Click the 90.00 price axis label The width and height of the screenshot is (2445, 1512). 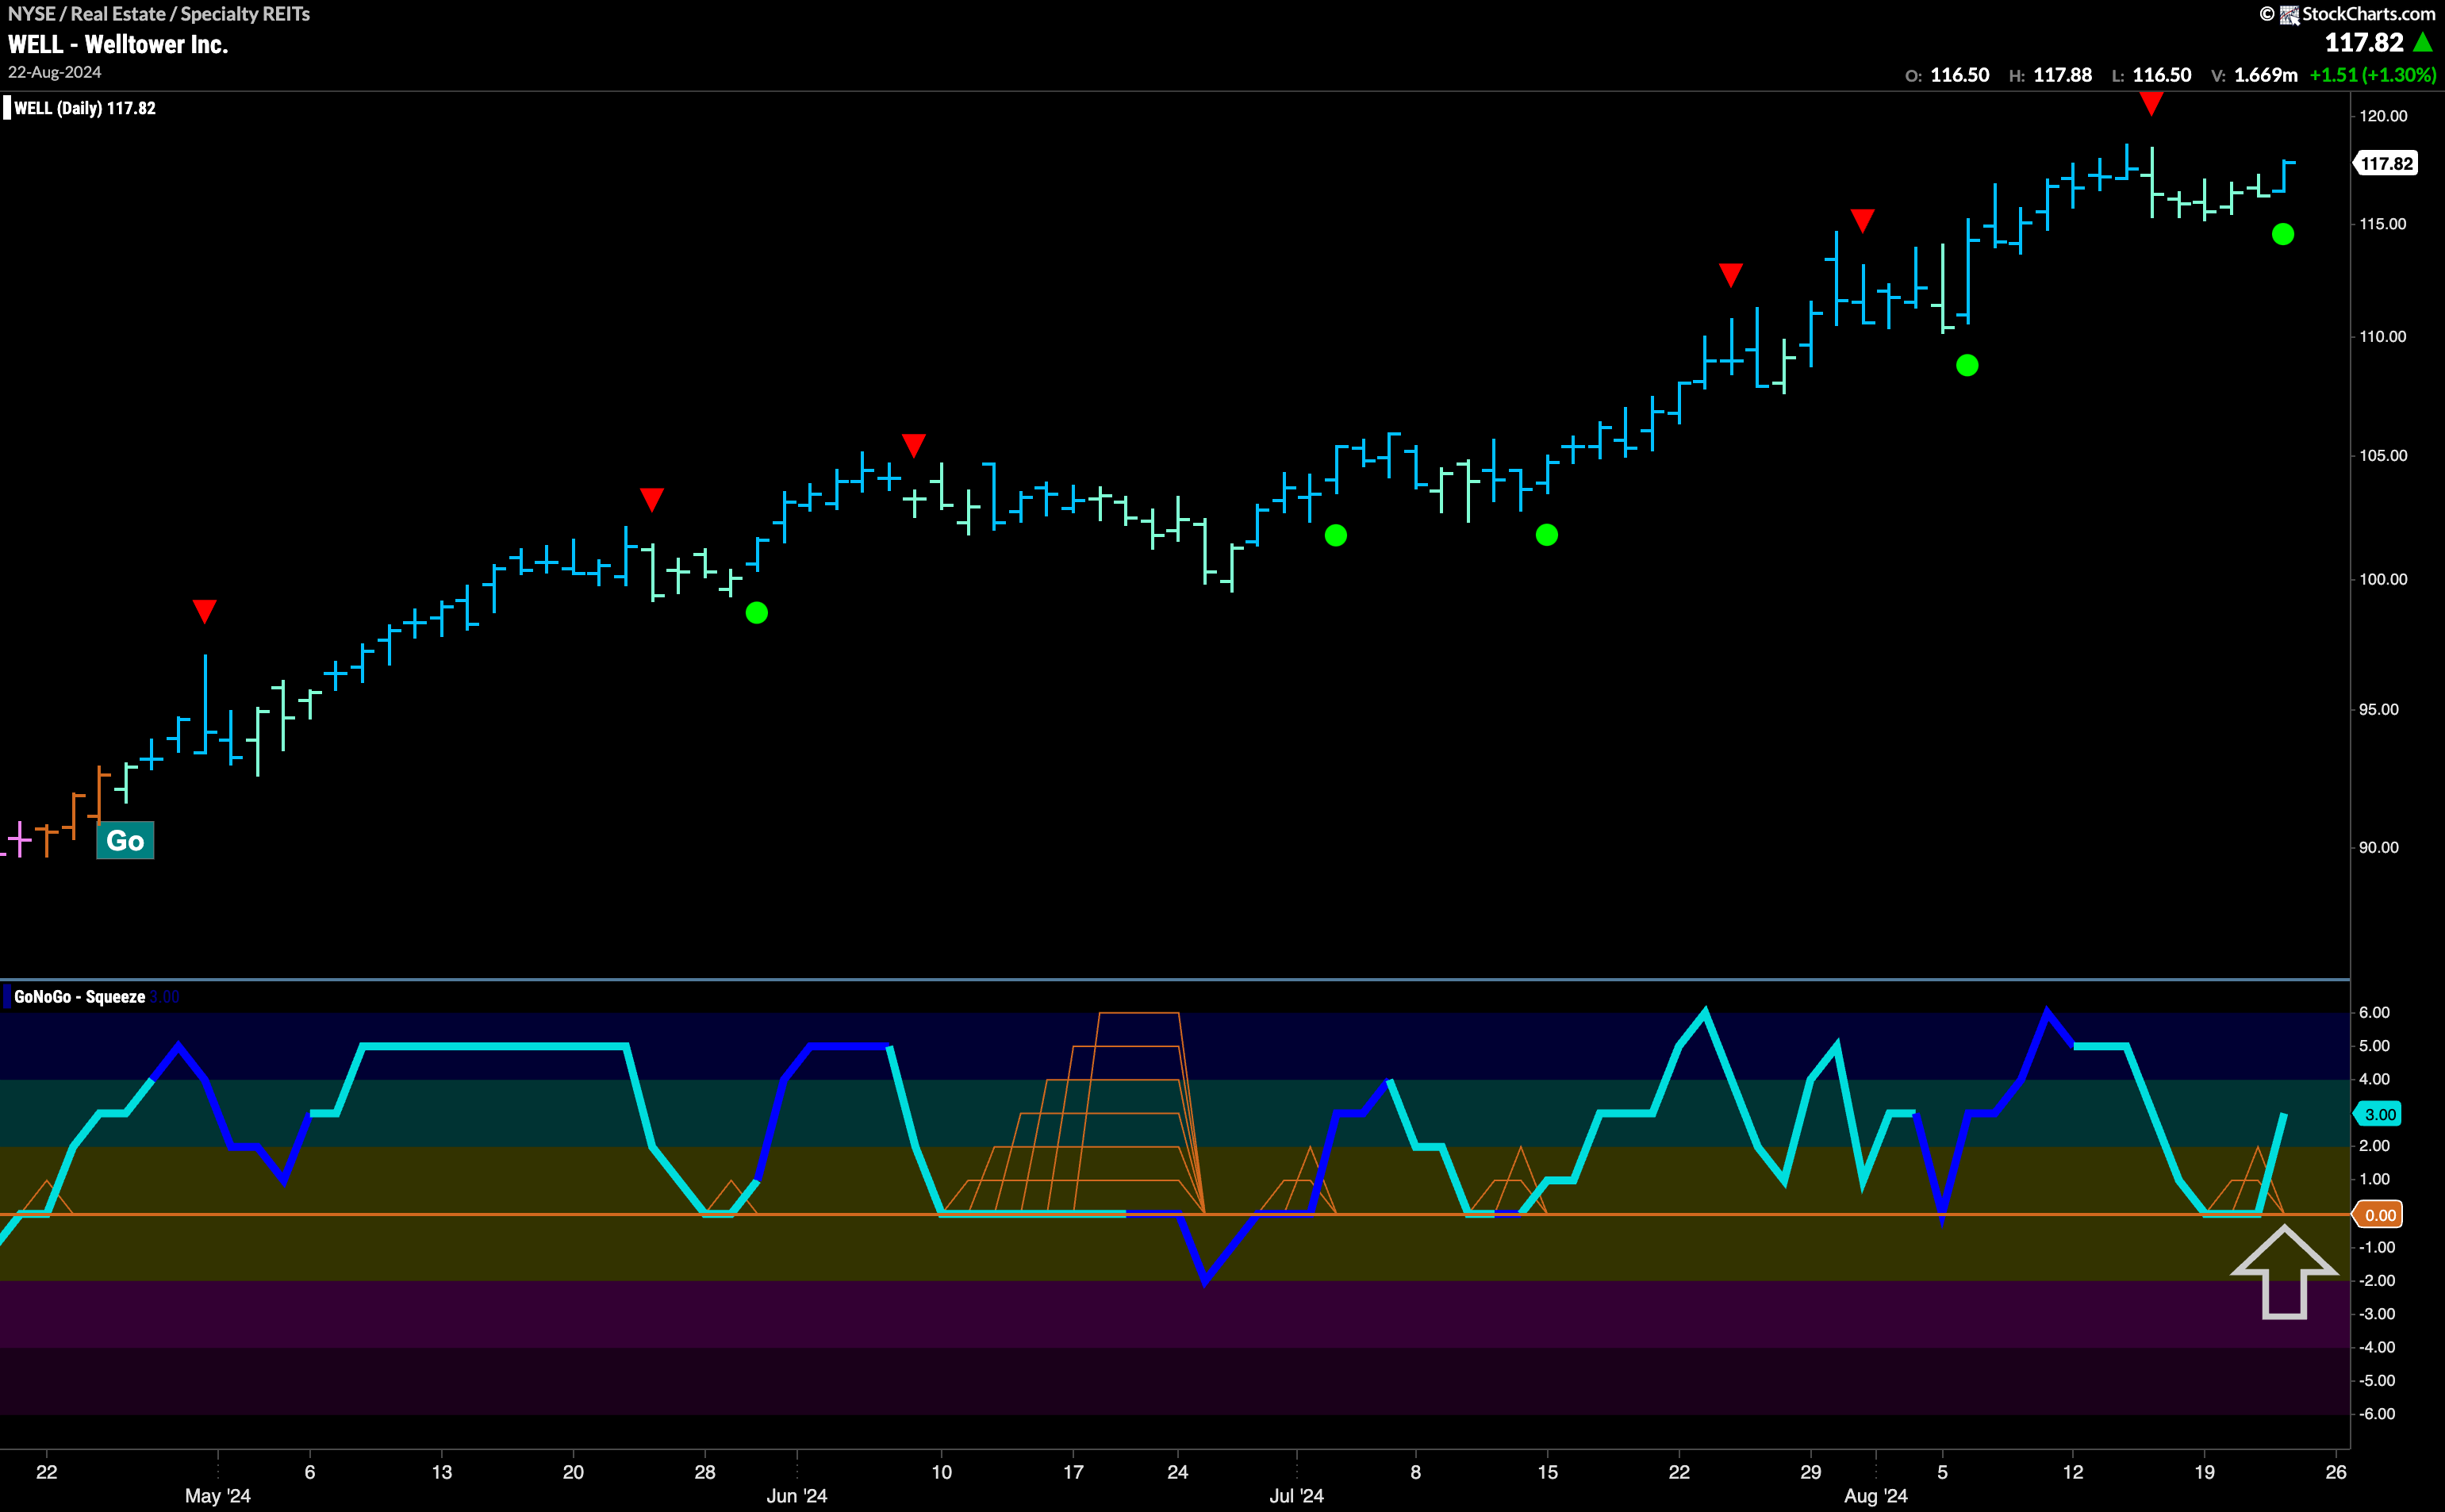[x=2378, y=847]
